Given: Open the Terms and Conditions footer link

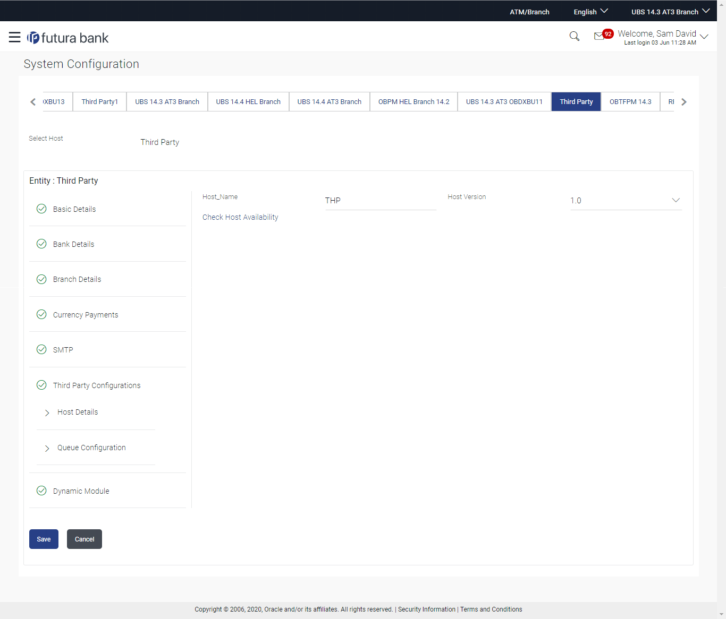Looking at the screenshot, I should (x=491, y=609).
